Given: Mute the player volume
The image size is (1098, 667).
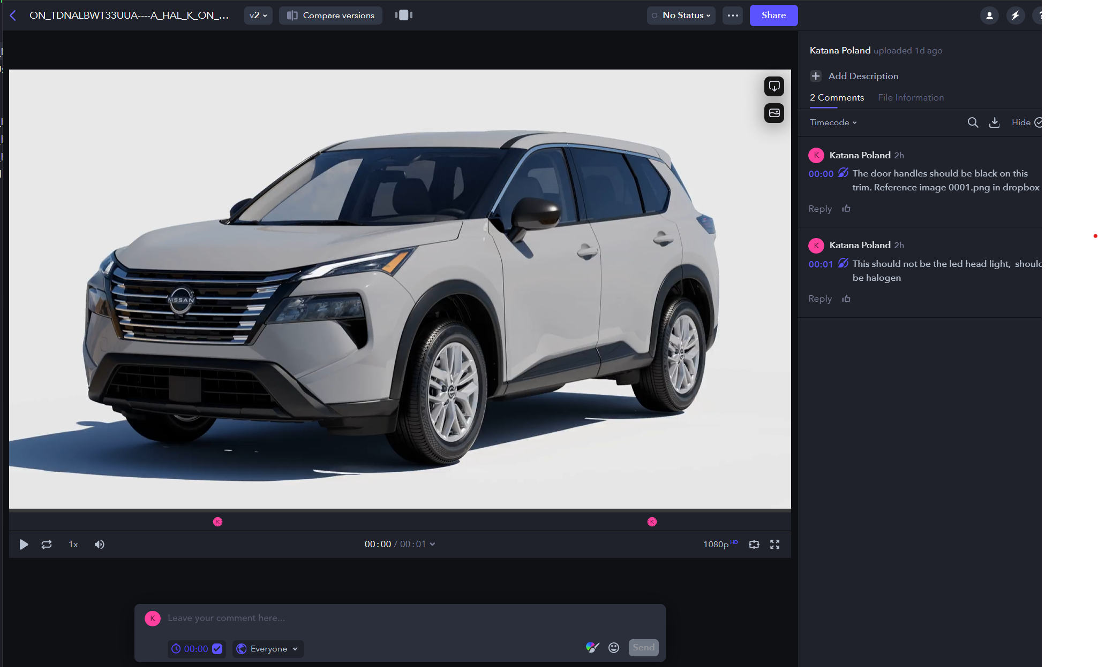Looking at the screenshot, I should [x=100, y=545].
